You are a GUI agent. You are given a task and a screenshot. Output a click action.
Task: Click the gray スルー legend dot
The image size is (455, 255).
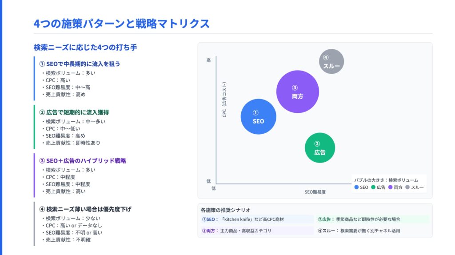click(x=407, y=187)
